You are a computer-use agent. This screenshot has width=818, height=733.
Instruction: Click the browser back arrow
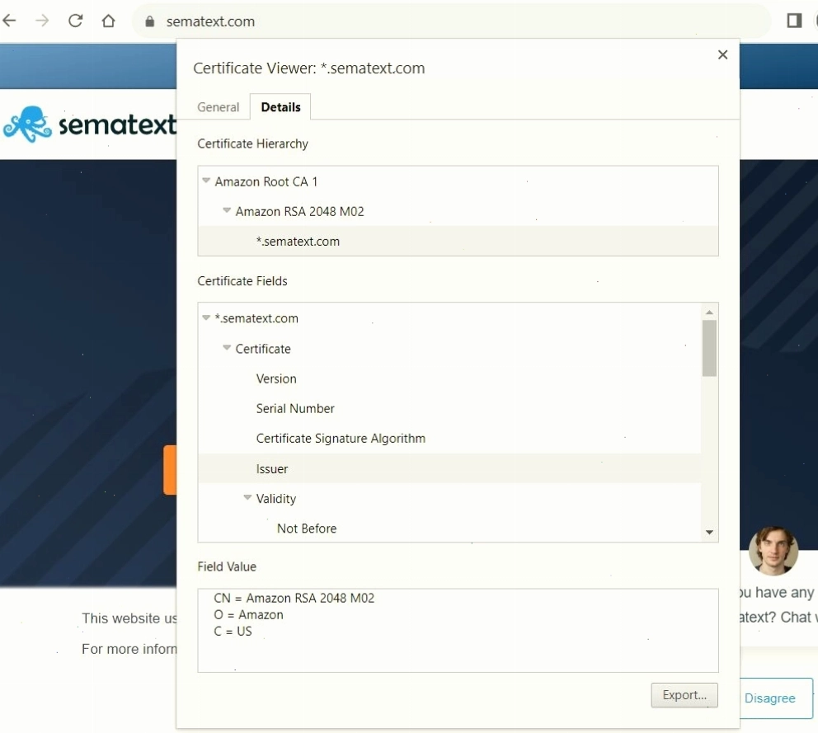click(9, 21)
